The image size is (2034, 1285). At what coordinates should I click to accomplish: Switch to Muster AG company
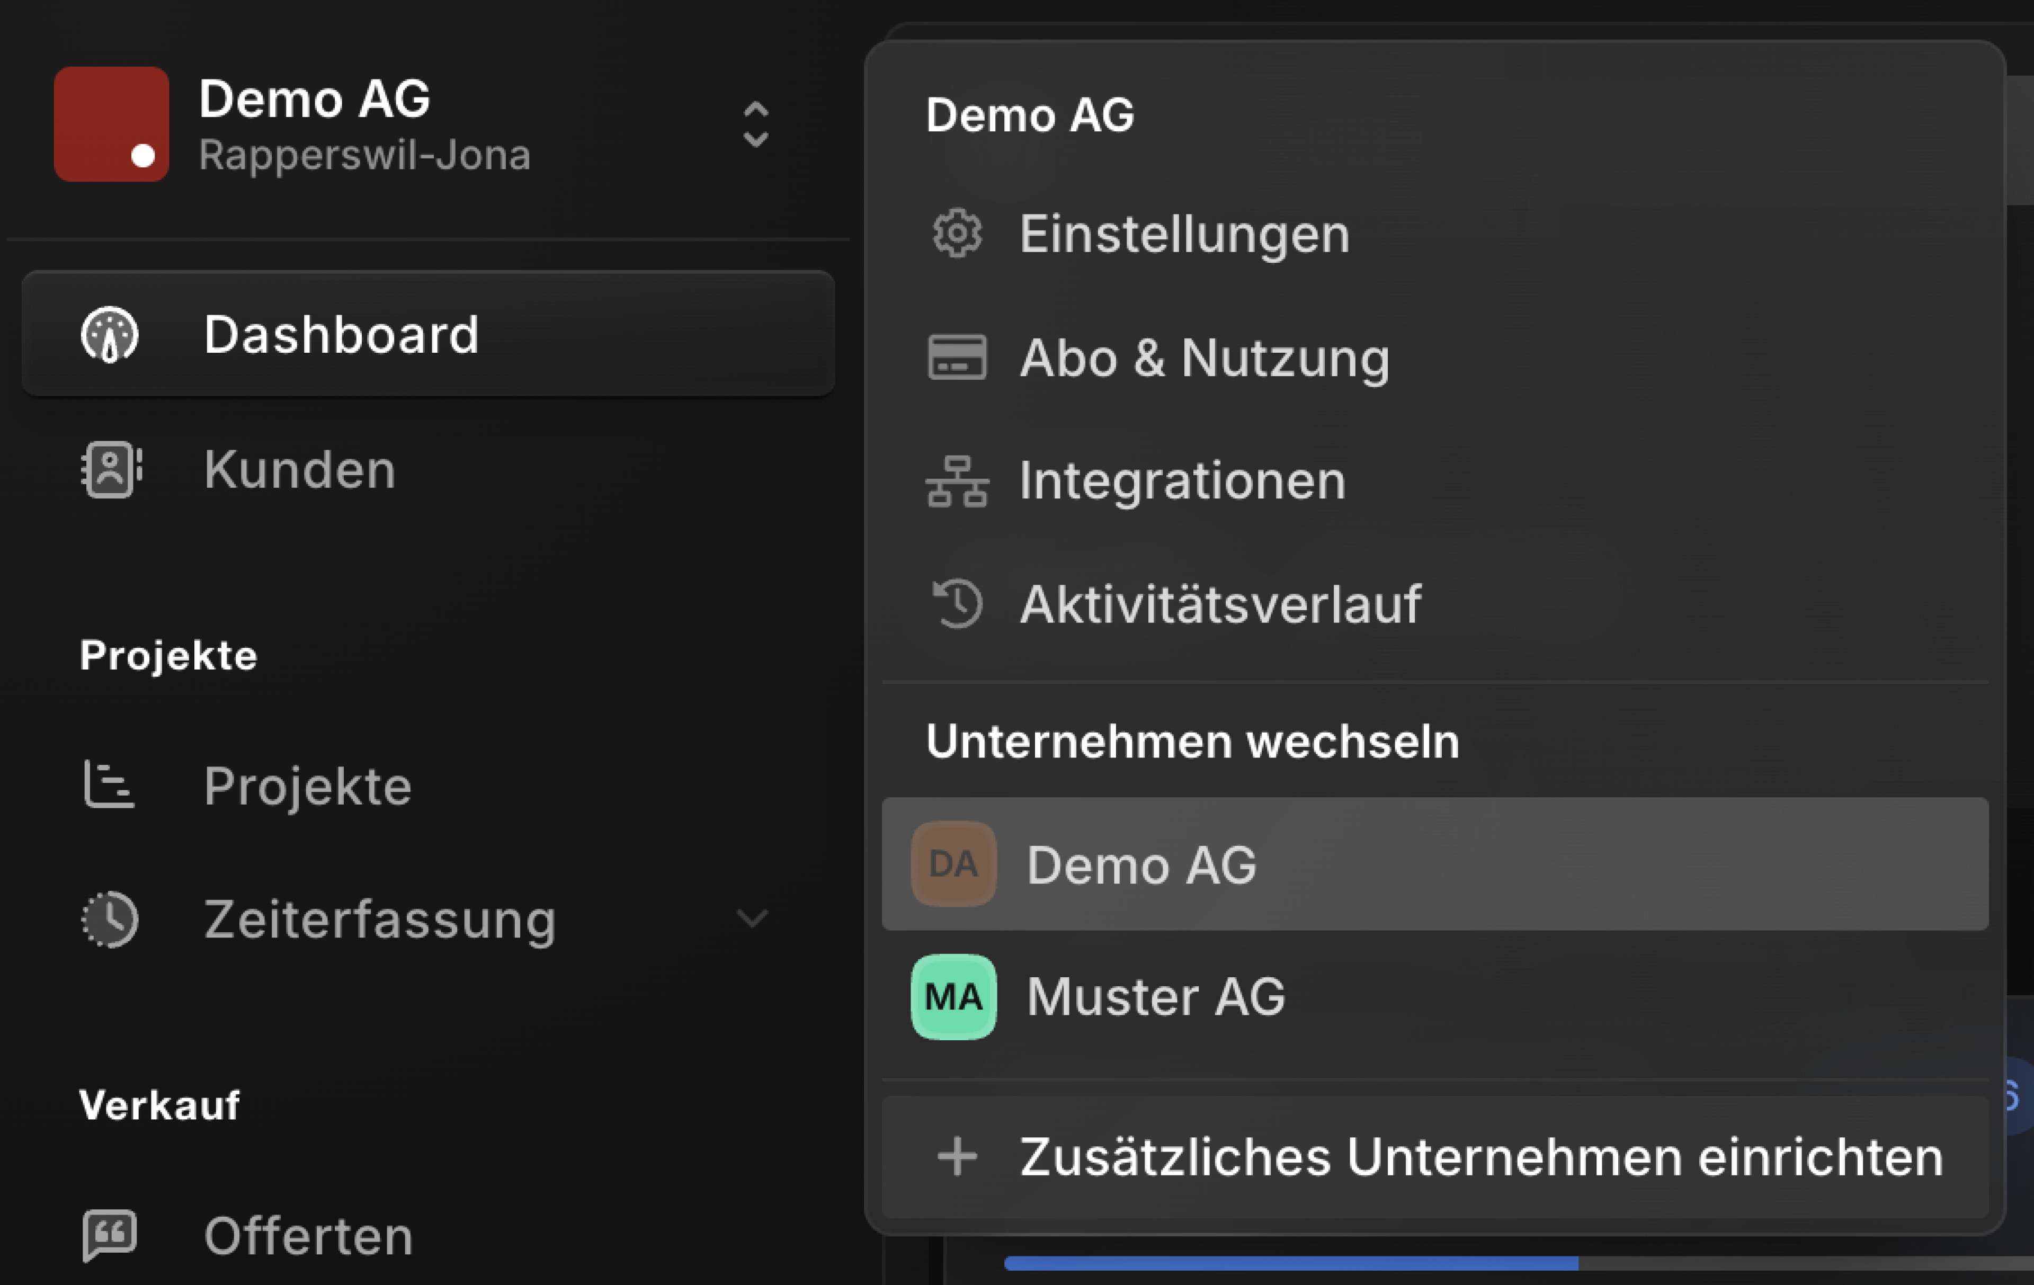[x=1435, y=997]
